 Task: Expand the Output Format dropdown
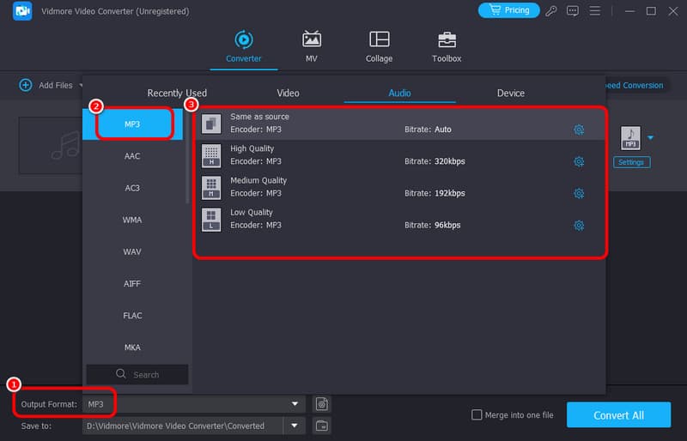[x=296, y=404]
